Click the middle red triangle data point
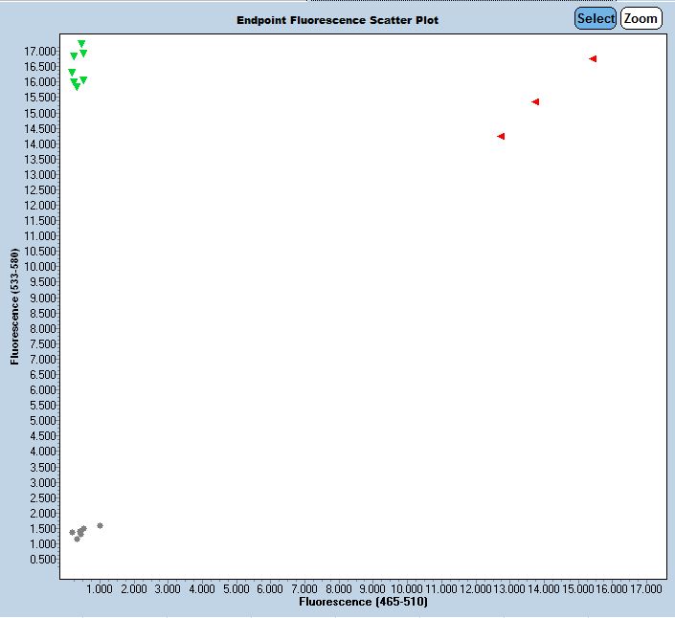Image resolution: width=675 pixels, height=618 pixels. click(536, 101)
